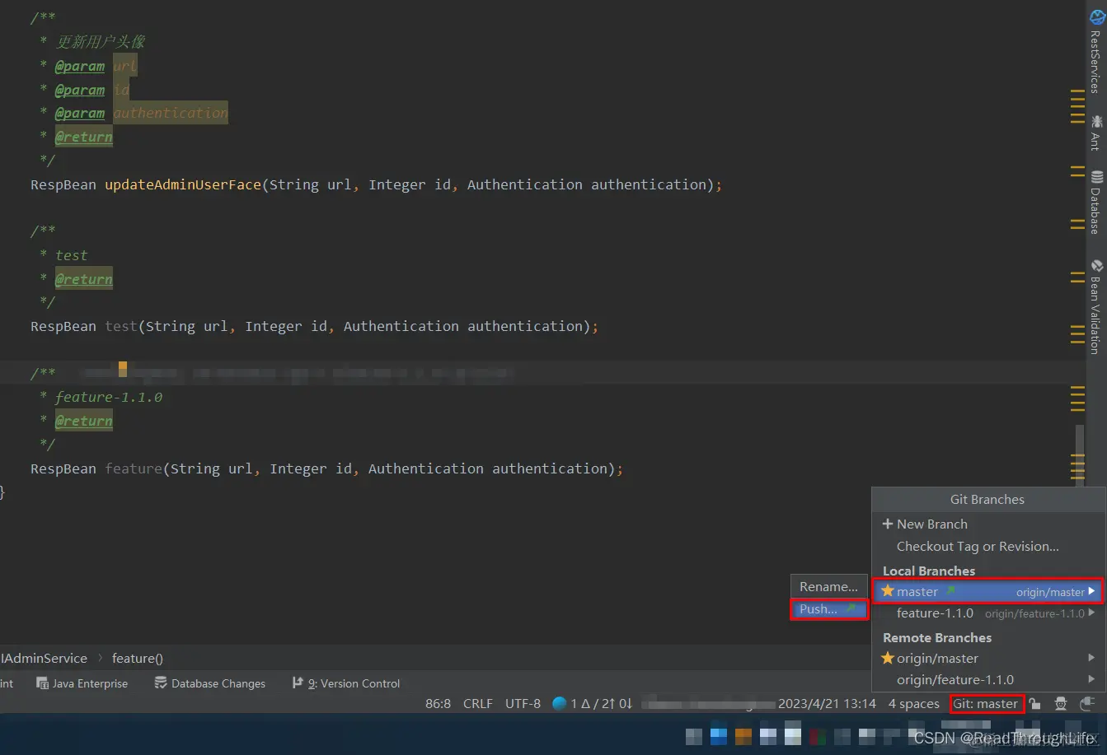The width and height of the screenshot is (1107, 755).
Task: Expand the remote origin/master branch row
Action: coord(1092,658)
